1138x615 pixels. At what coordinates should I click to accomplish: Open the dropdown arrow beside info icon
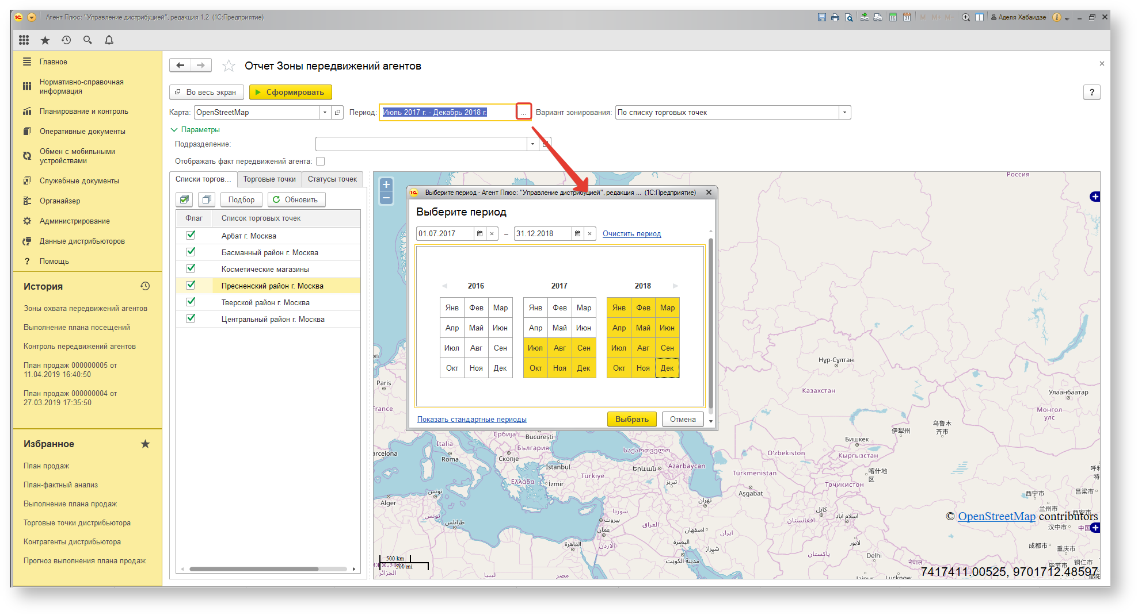(1067, 18)
